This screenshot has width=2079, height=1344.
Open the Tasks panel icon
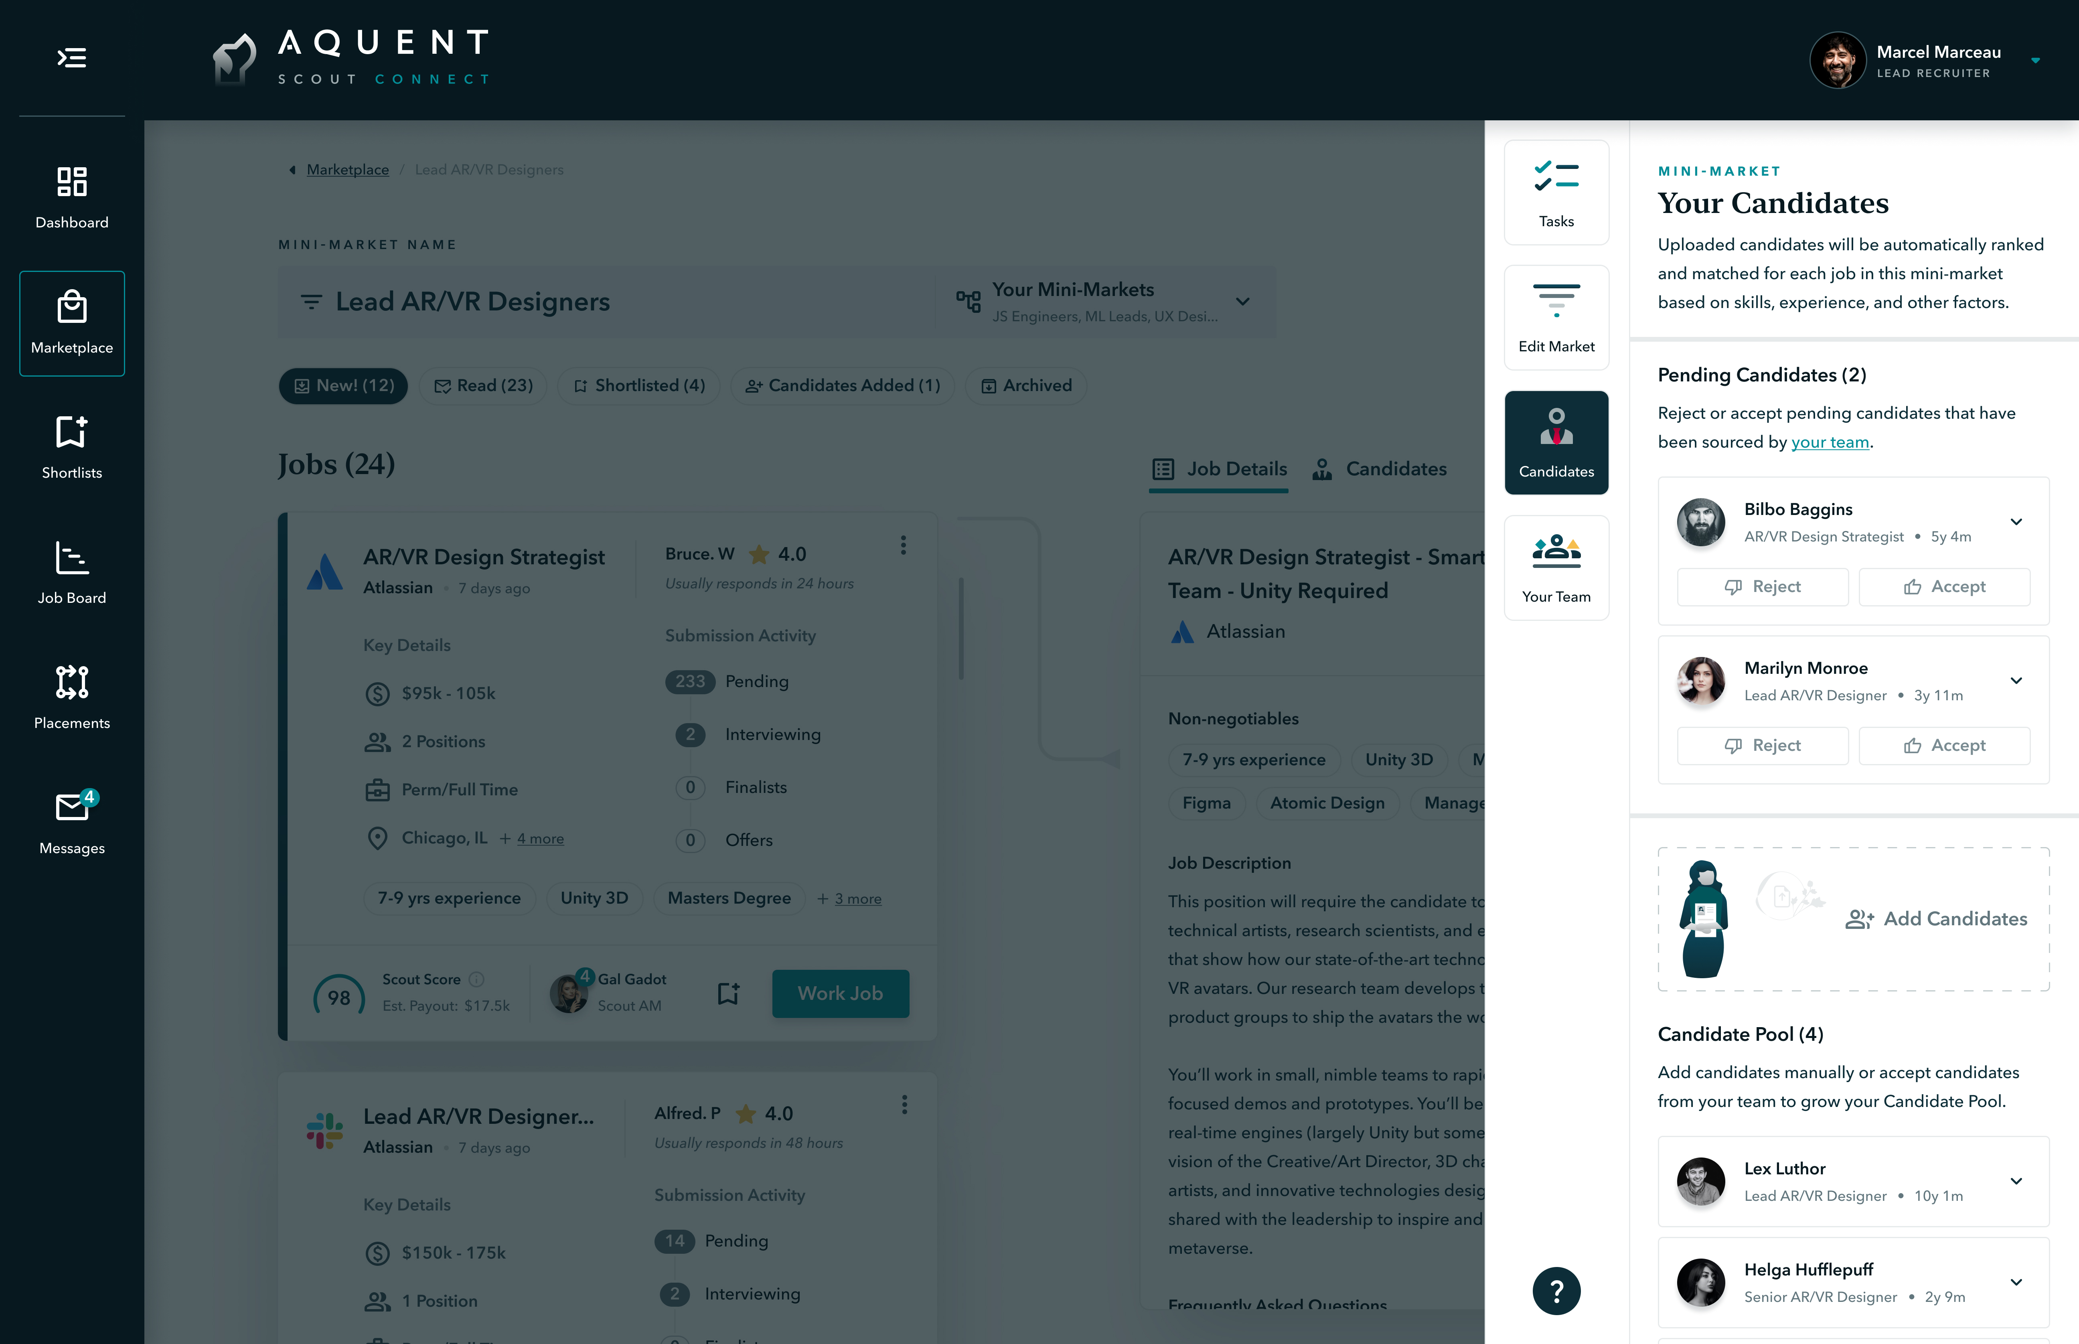(x=1556, y=193)
